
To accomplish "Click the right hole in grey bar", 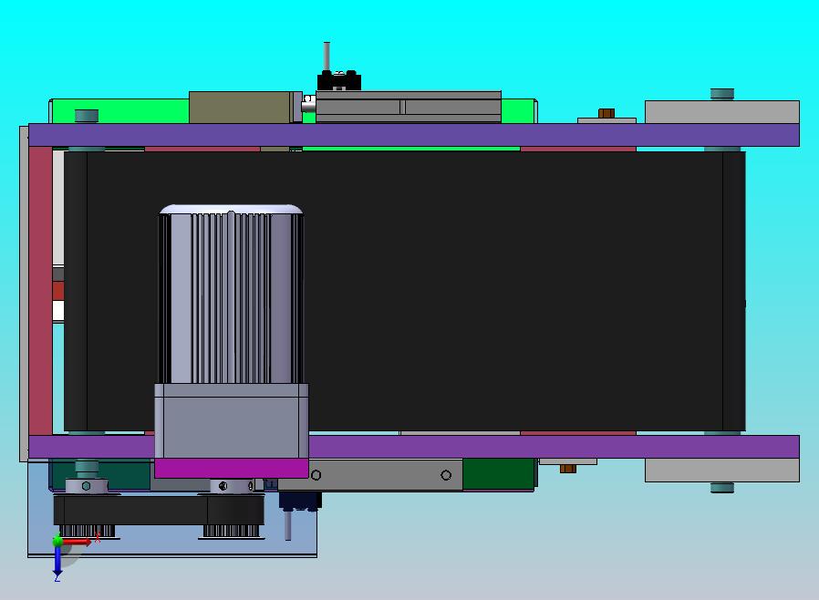I will (x=446, y=475).
